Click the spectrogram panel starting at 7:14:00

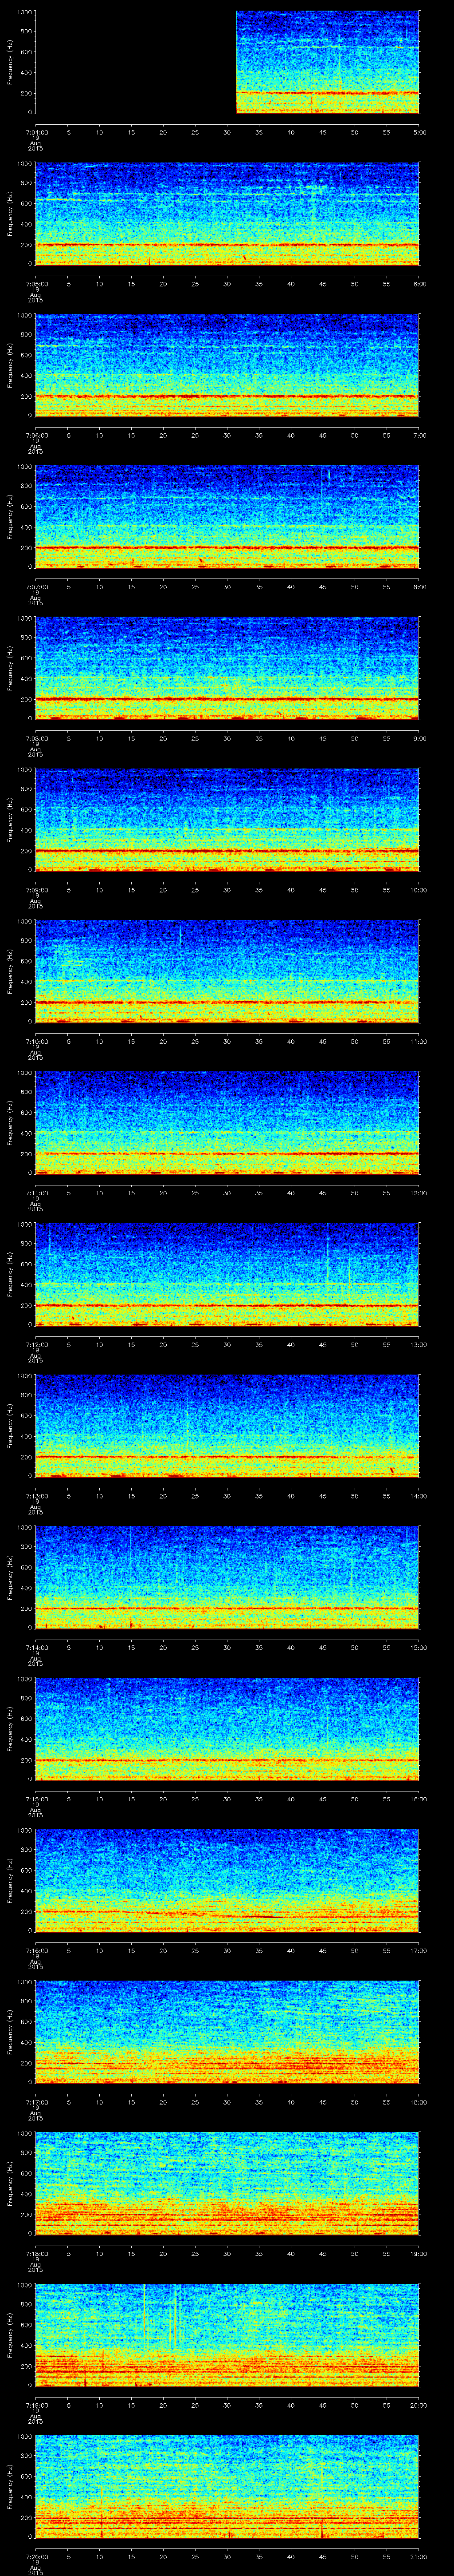point(227,1577)
